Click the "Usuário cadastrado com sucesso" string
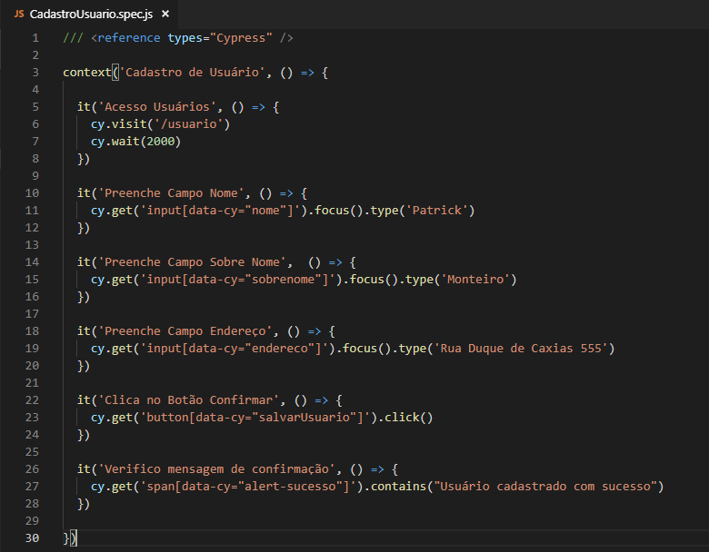This screenshot has height=552, width=709. 545,487
